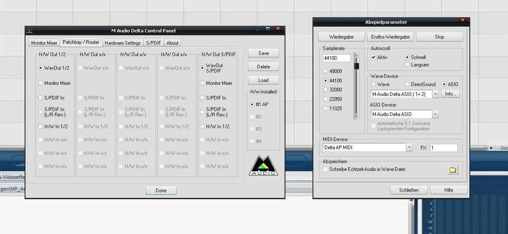Image resolution: width=508 pixels, height=234 pixels.
Task: Click the M-Audio logo in Delta Control Panel
Action: (263, 166)
